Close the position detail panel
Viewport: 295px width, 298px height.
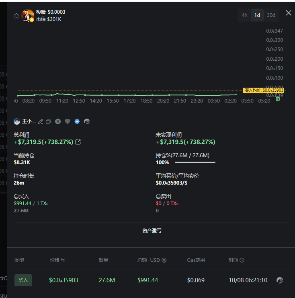289,13
